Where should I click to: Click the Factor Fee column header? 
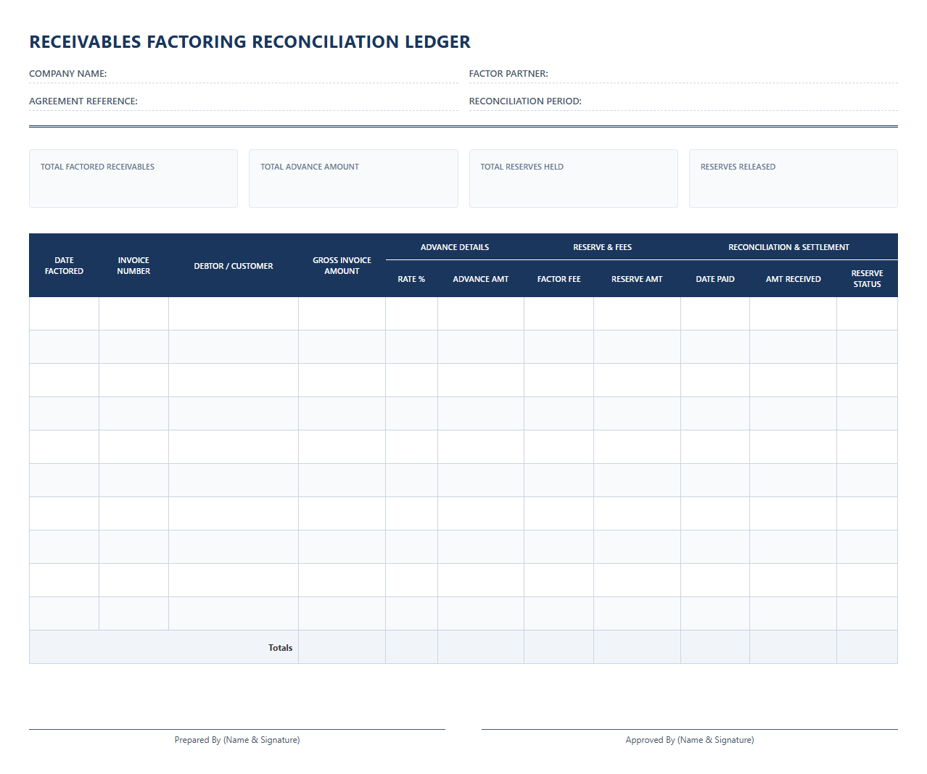[x=559, y=279]
